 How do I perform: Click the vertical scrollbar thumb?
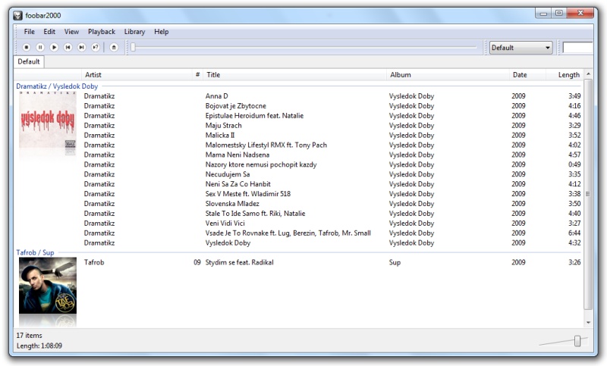click(x=588, y=194)
